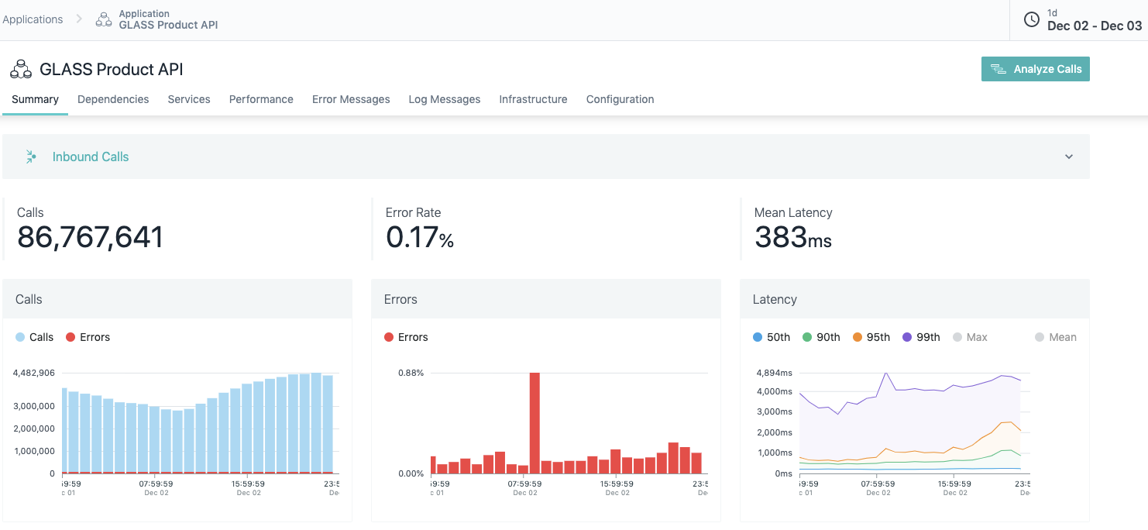This screenshot has height=530, width=1148.
Task: Click the Errors chart panel title
Action: 400,299
